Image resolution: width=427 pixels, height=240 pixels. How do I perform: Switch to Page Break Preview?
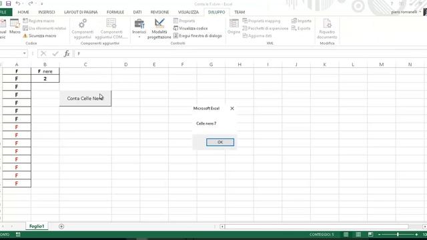pos(370,234)
